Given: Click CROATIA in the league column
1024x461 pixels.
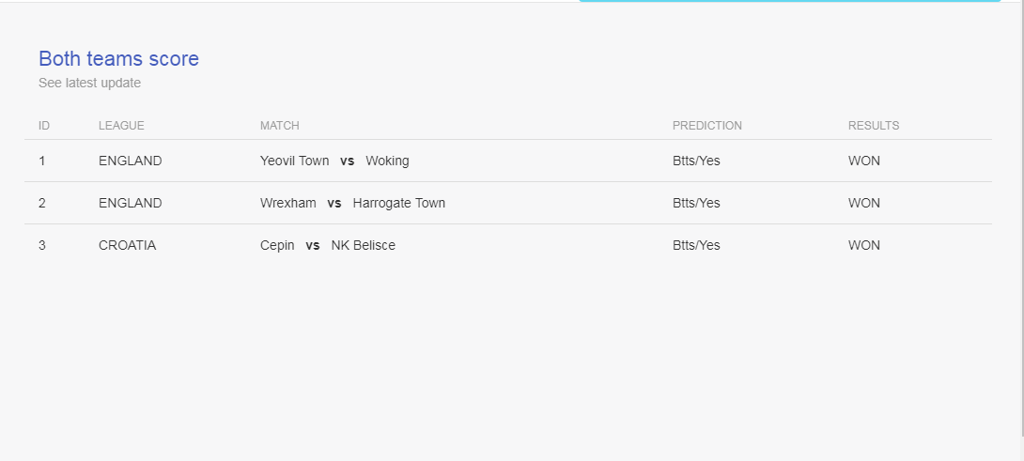Looking at the screenshot, I should [x=128, y=245].
